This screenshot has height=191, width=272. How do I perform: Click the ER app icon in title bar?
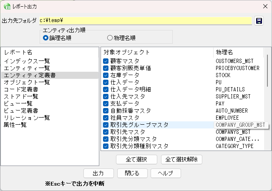click(7, 6)
